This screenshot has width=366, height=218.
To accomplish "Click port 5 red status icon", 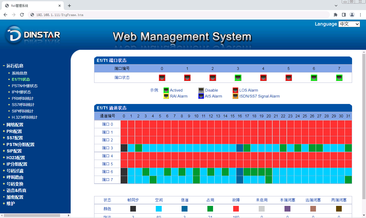I will 289,78.
